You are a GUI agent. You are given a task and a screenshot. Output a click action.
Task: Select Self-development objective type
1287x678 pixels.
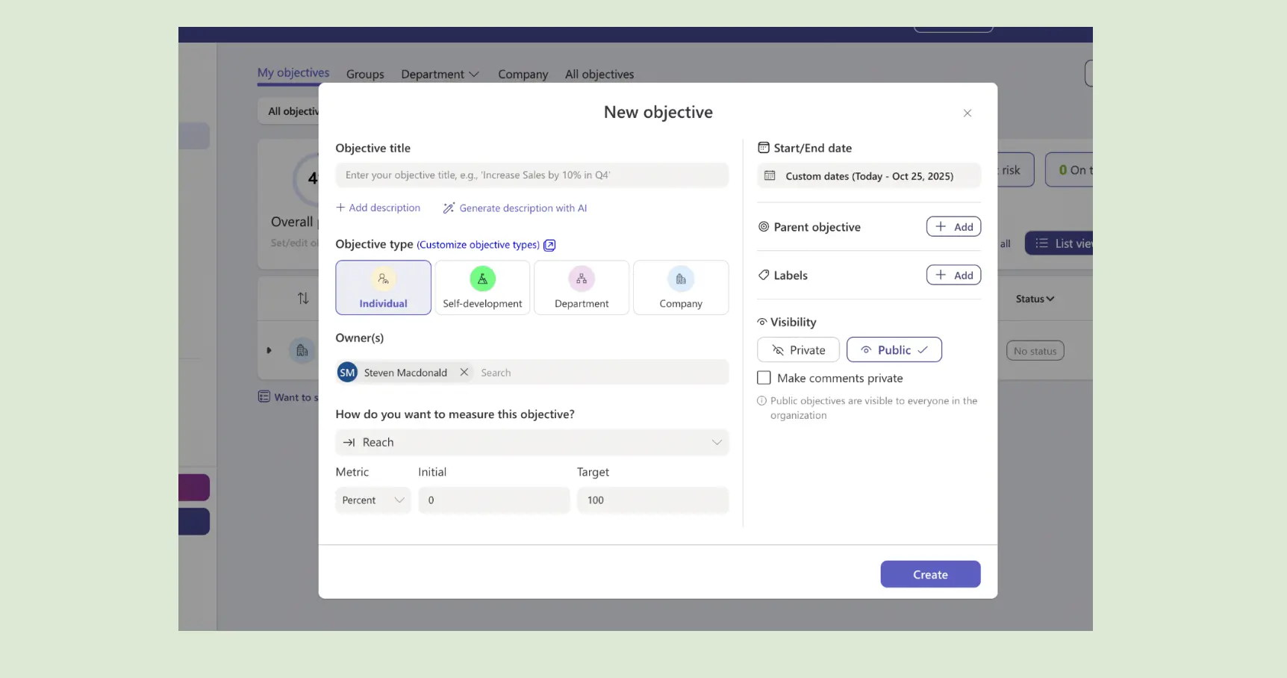(482, 287)
